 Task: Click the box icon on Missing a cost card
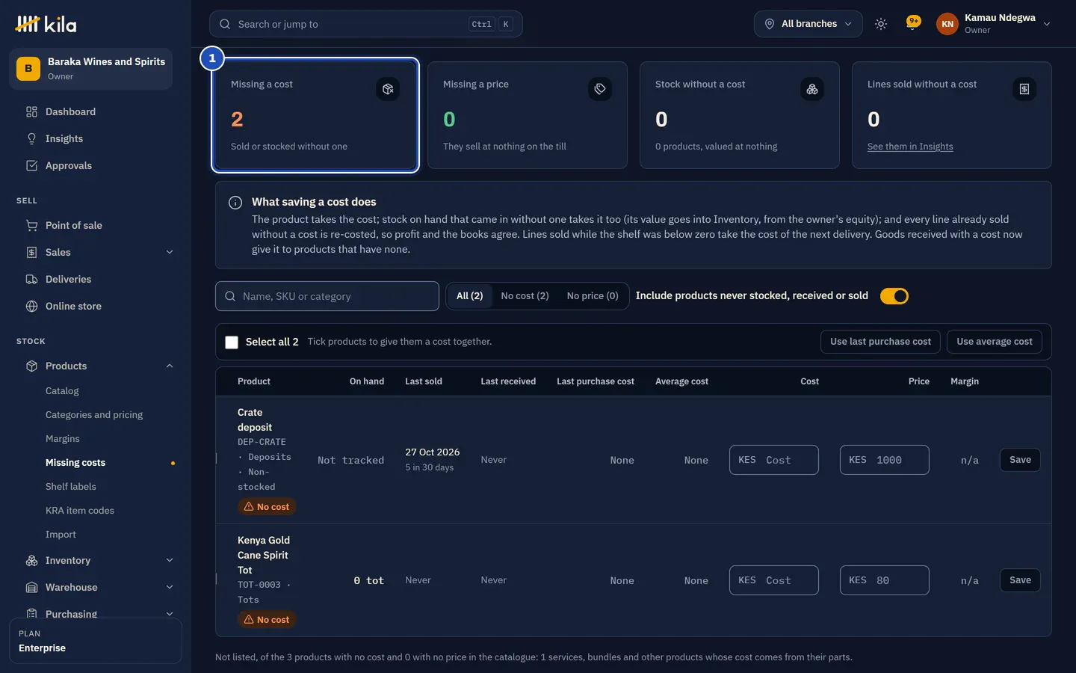388,89
